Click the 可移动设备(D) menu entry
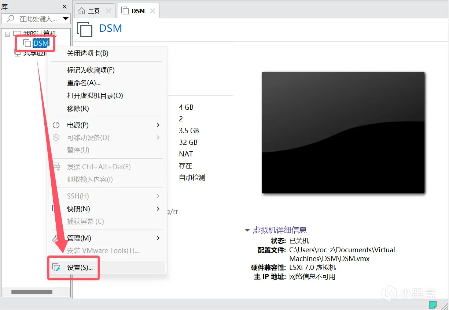This screenshot has width=449, height=310. (107, 137)
